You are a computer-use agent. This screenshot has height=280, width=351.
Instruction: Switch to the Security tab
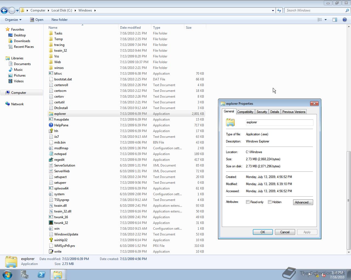click(x=262, y=112)
